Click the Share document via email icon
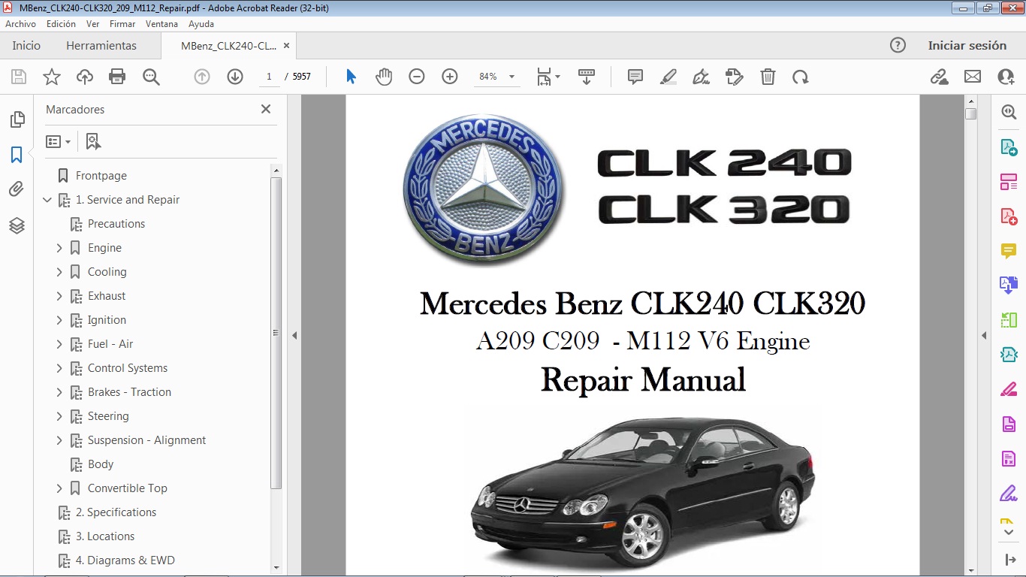 click(972, 76)
